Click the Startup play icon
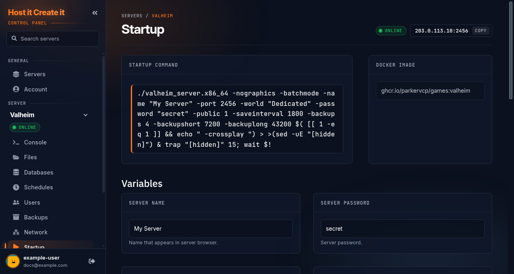 (16, 247)
